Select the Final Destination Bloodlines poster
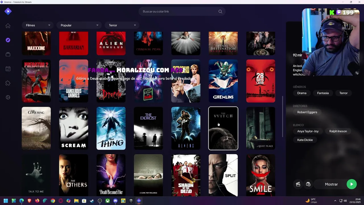The image size is (364, 205). [x=223, y=43]
